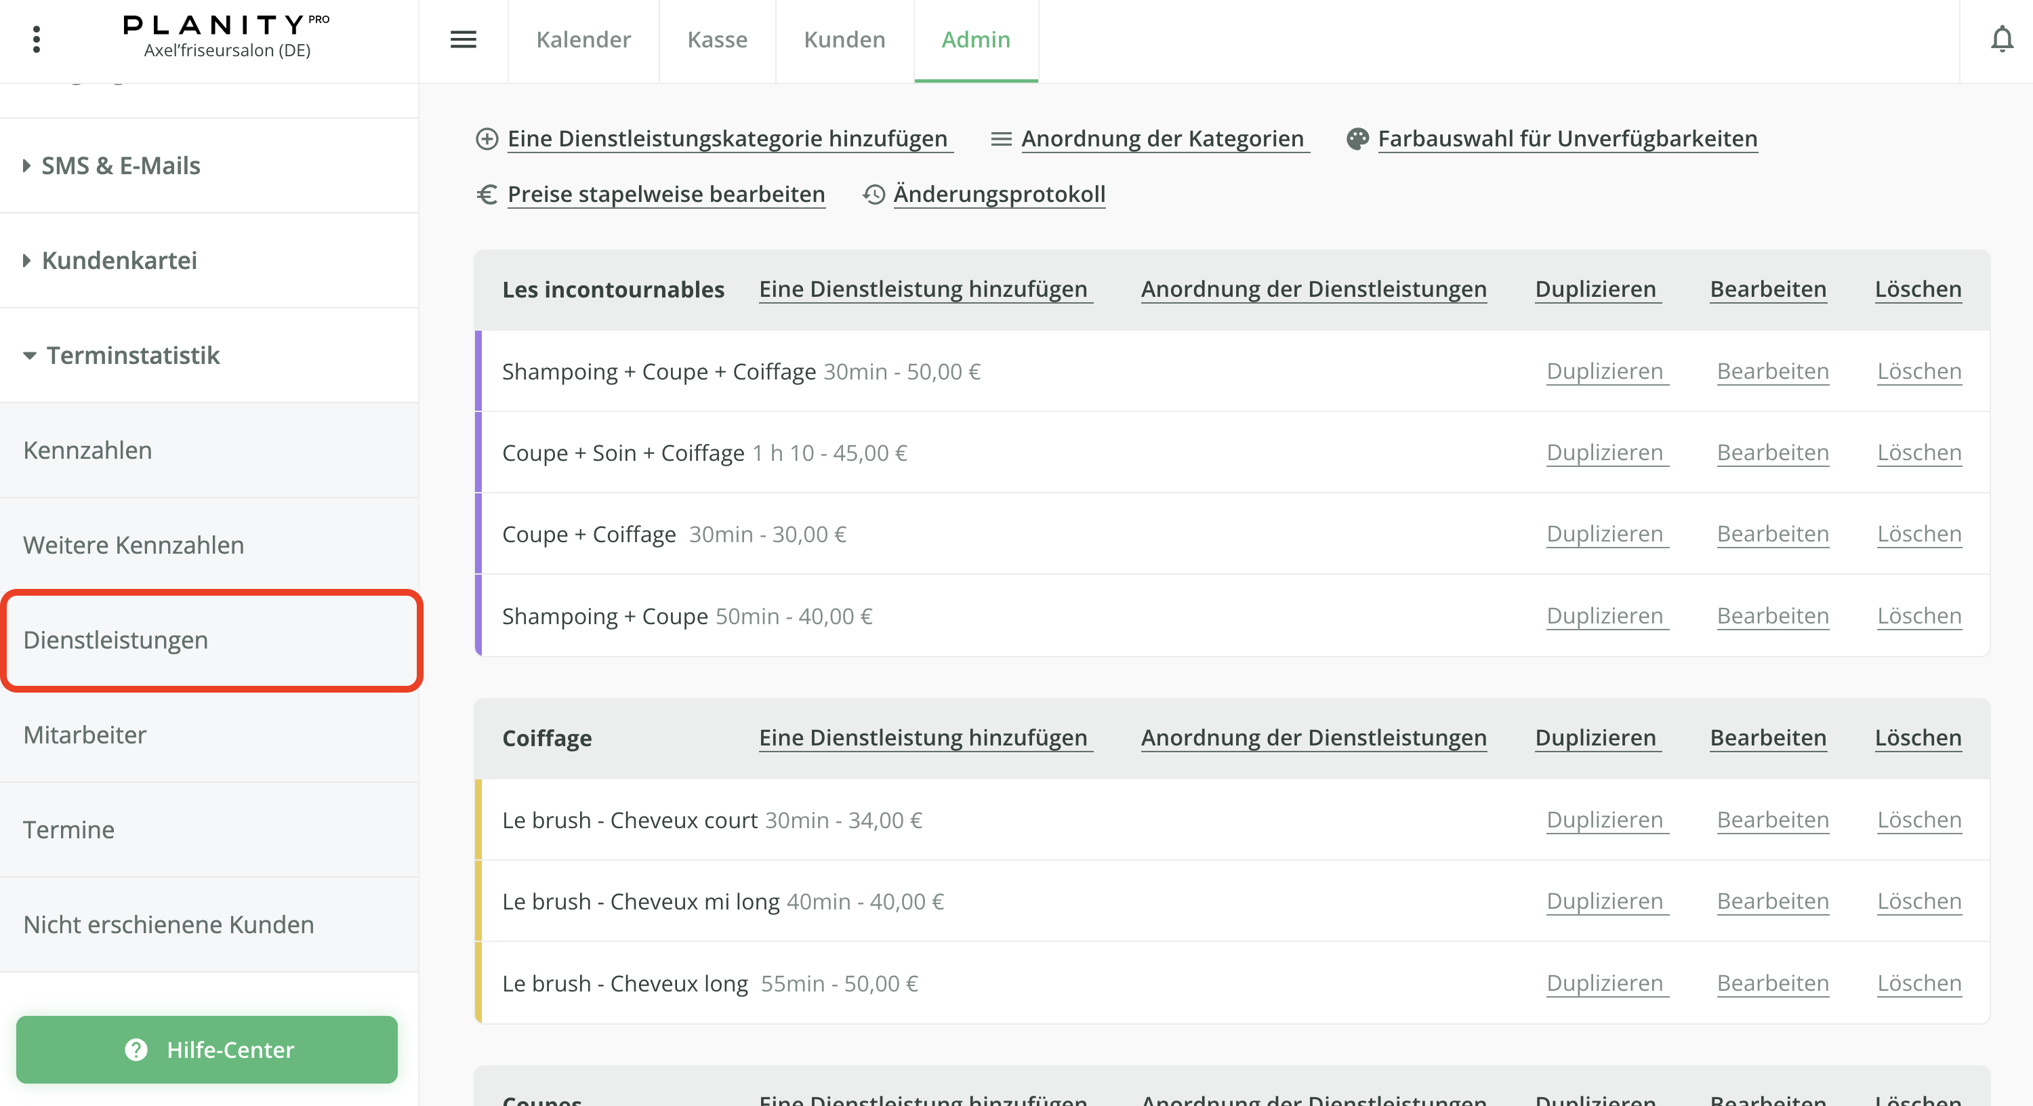Open the notifications bell
Image resolution: width=2033 pixels, height=1106 pixels.
point(2003,39)
